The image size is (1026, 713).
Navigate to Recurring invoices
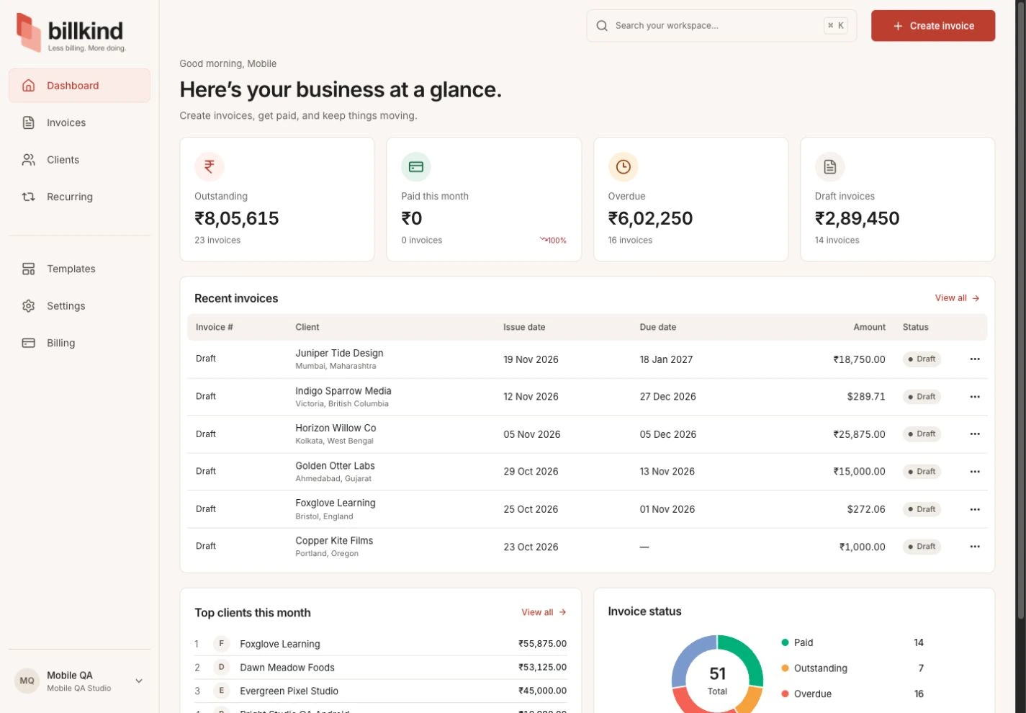pos(79,197)
